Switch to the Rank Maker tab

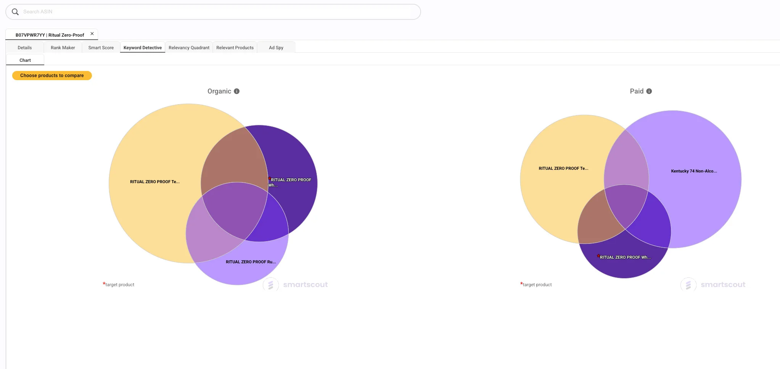tap(63, 48)
